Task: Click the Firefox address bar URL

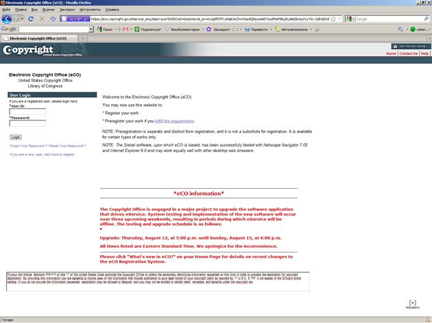Action: 210,19
